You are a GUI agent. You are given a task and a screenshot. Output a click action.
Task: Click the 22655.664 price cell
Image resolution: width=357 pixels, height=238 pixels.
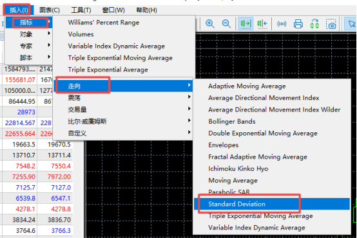point(20,134)
